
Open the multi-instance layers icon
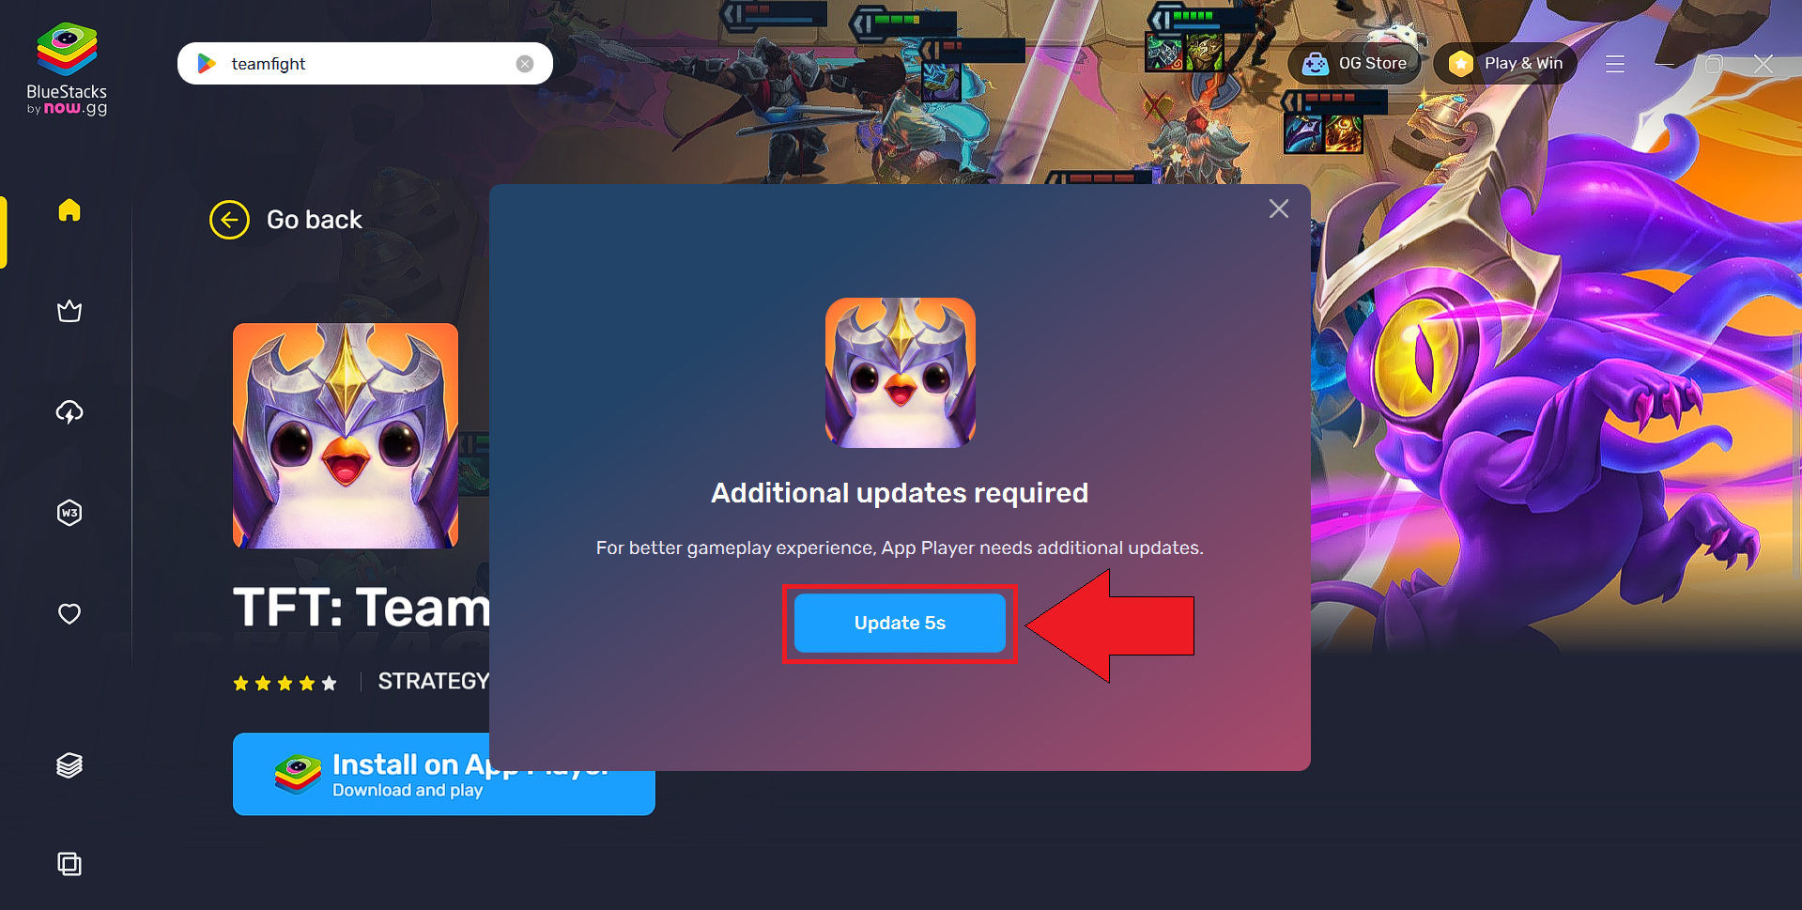[69, 765]
